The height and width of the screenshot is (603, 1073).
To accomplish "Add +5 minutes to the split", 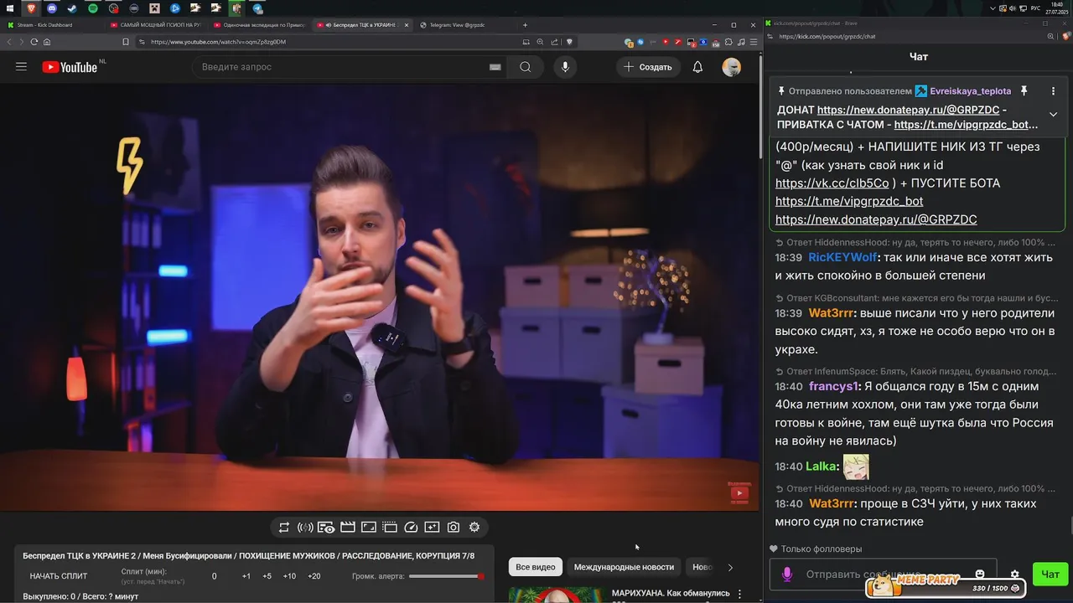I will tap(267, 576).
